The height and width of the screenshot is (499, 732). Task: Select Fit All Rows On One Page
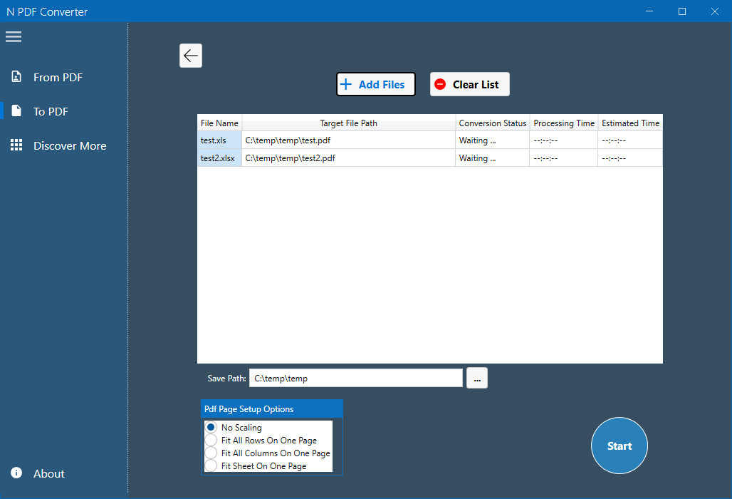pos(211,440)
